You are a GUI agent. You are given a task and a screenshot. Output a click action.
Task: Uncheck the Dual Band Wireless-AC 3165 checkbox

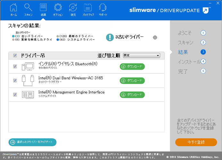15,81
